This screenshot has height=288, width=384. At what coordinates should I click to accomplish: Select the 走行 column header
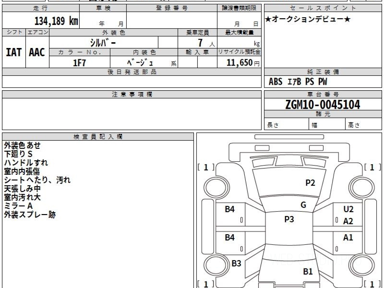(41, 8)
